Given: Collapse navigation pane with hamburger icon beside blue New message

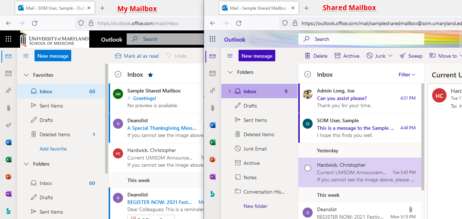Looking at the screenshot, I should 26,56.
